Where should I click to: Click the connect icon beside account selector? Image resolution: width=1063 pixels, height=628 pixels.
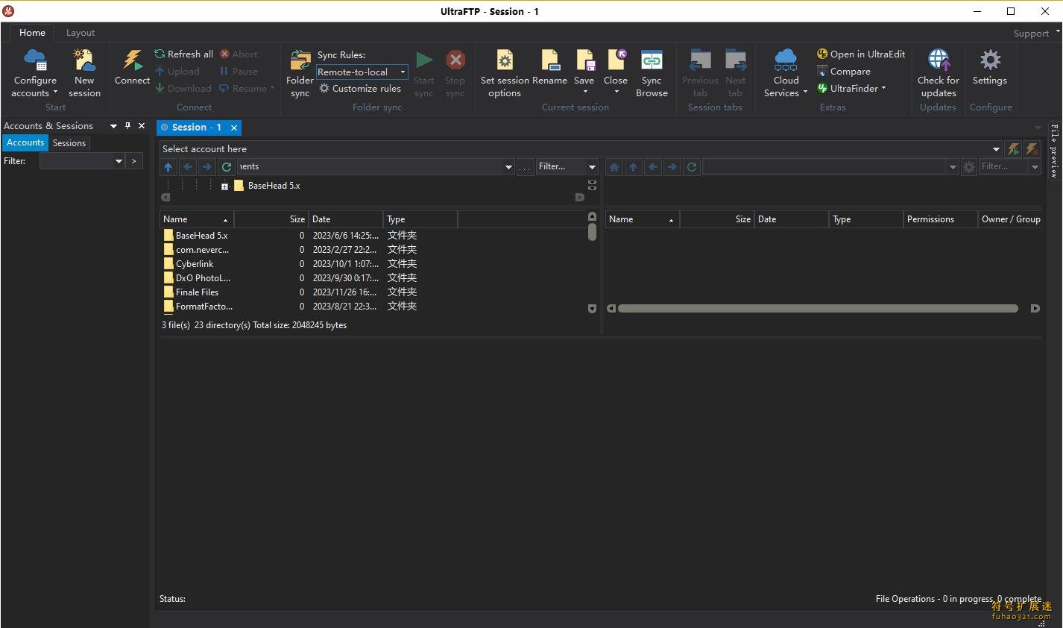(1013, 149)
